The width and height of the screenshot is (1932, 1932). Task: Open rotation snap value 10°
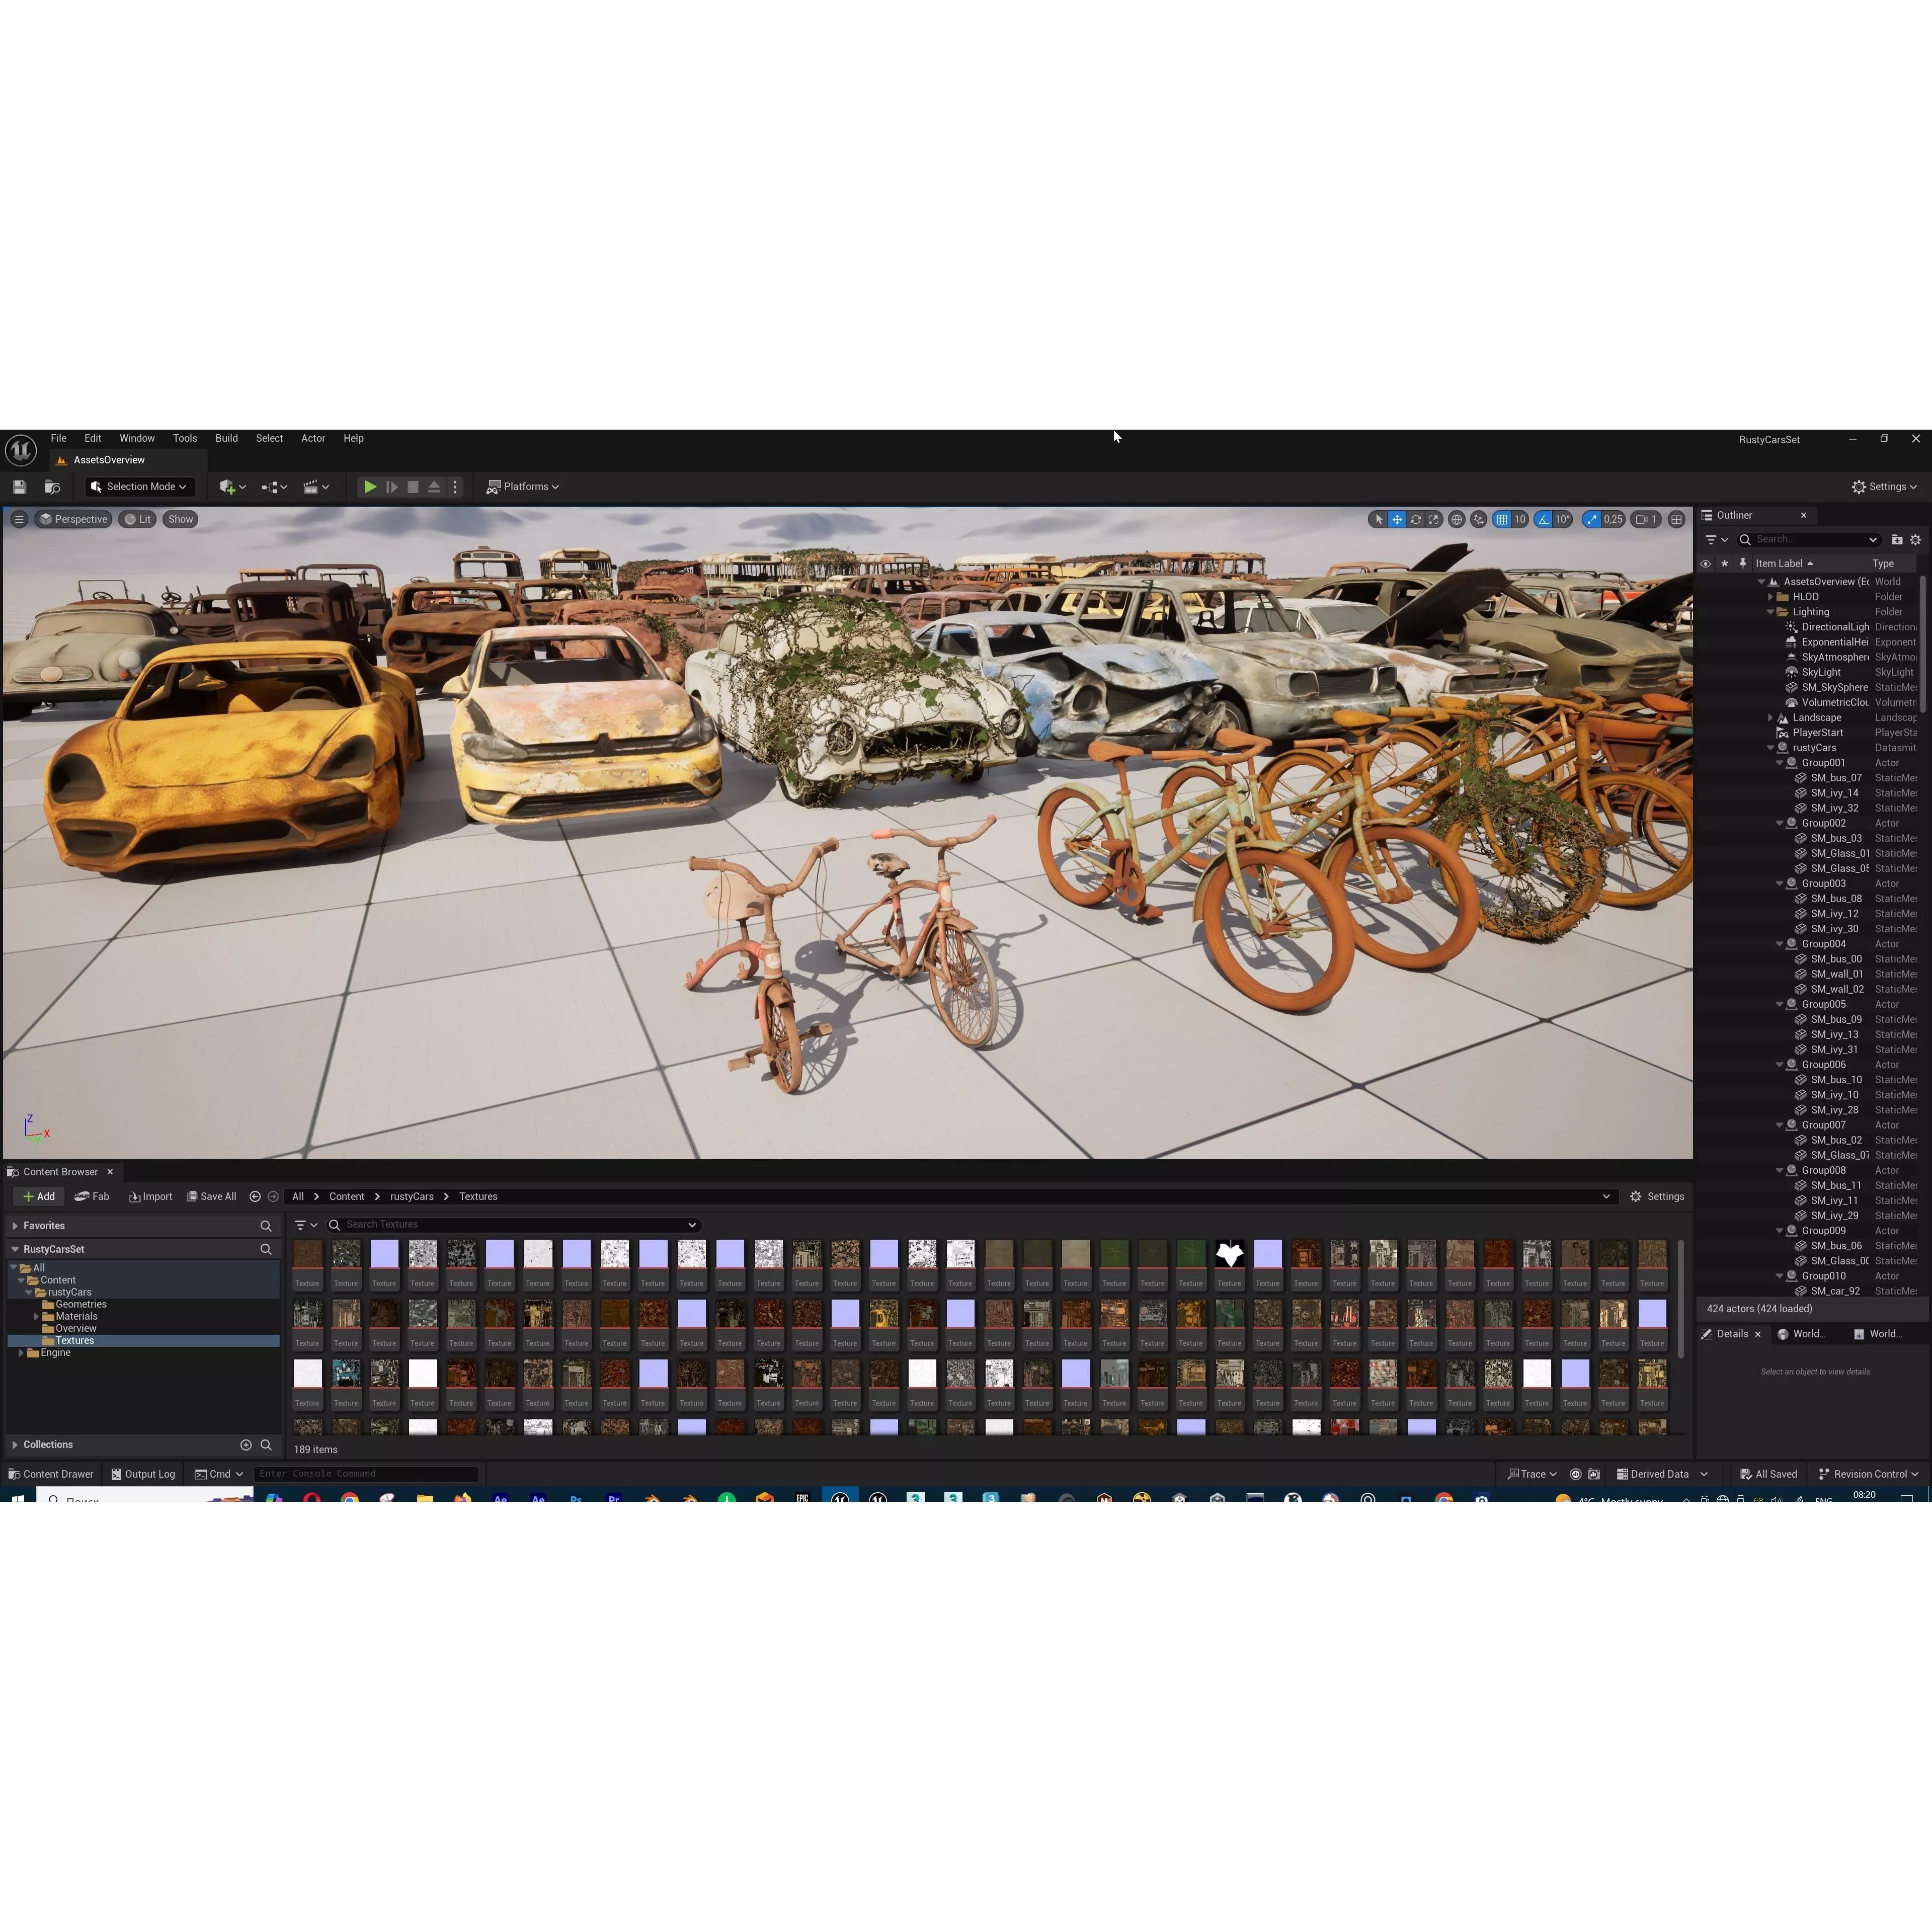coord(1563,519)
